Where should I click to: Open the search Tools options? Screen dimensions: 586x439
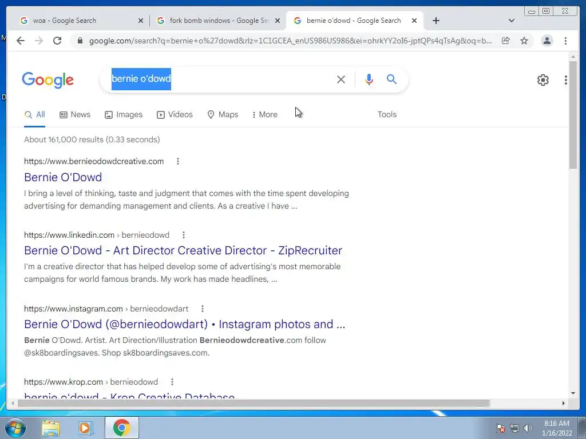tap(387, 114)
